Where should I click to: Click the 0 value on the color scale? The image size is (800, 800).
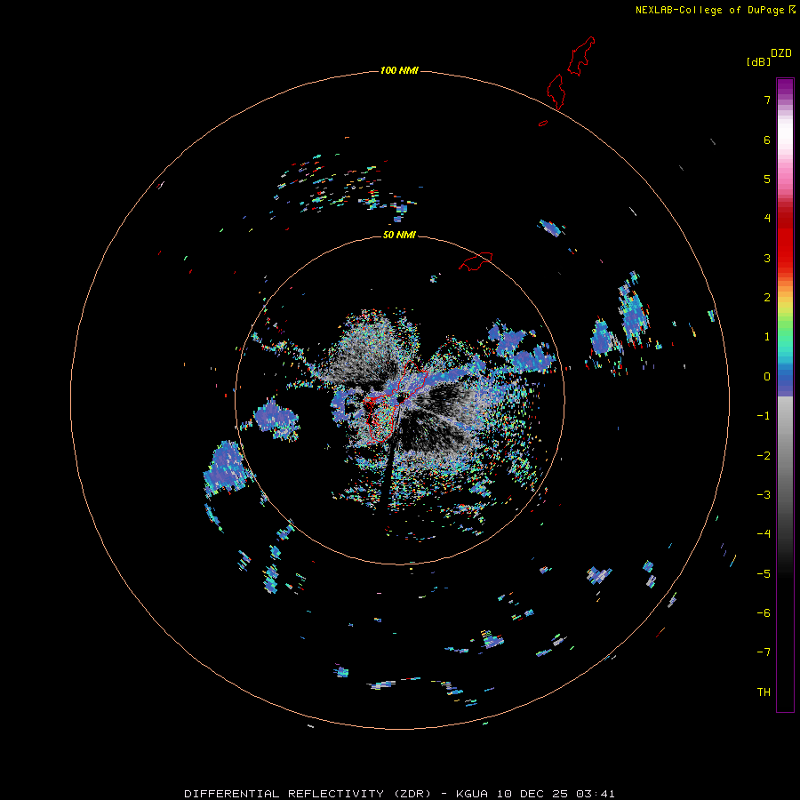click(x=767, y=377)
